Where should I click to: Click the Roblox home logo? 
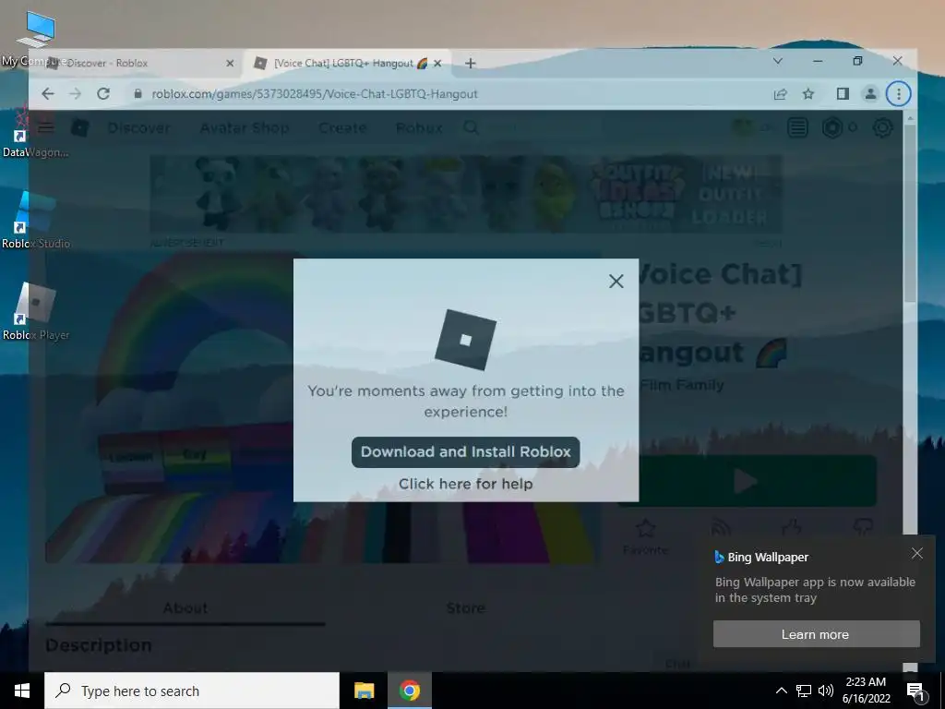coord(79,127)
